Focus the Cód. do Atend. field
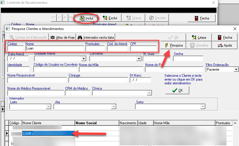This screenshot has height=146, width=239. [117, 48]
